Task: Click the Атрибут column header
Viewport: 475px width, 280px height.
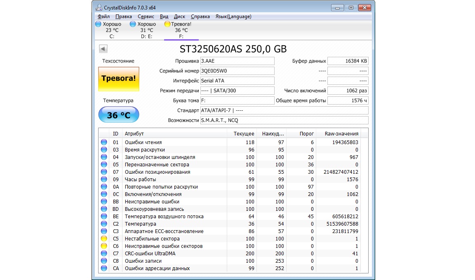Action: (174, 134)
